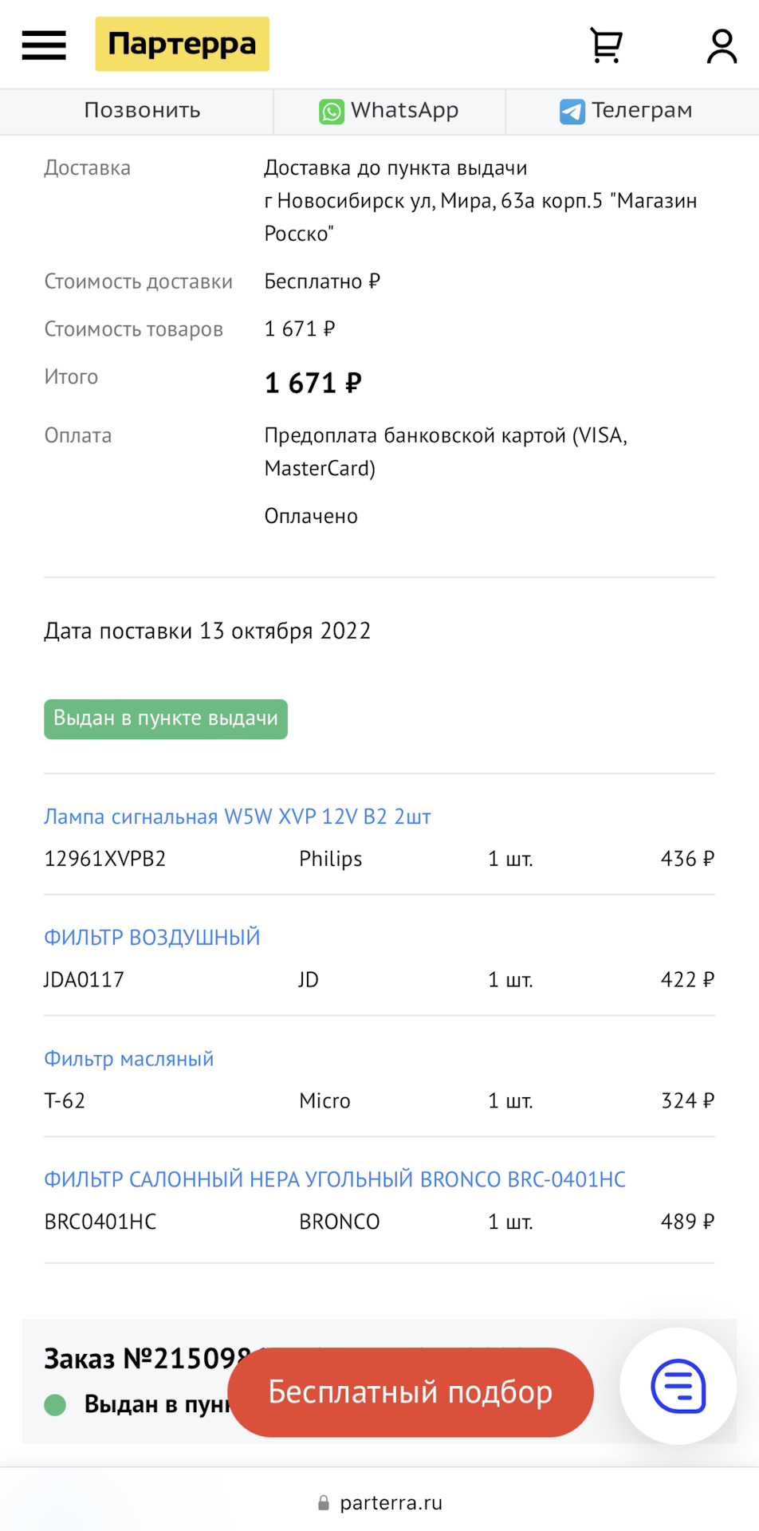Open Лампа сигнальная W5W product link
The image size is (759, 1531).
[x=237, y=817]
